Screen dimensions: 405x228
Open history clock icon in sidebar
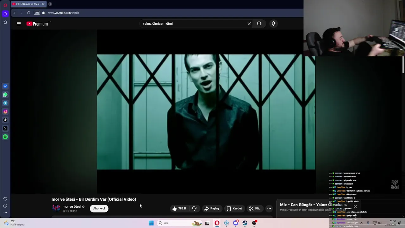click(x=5, y=206)
